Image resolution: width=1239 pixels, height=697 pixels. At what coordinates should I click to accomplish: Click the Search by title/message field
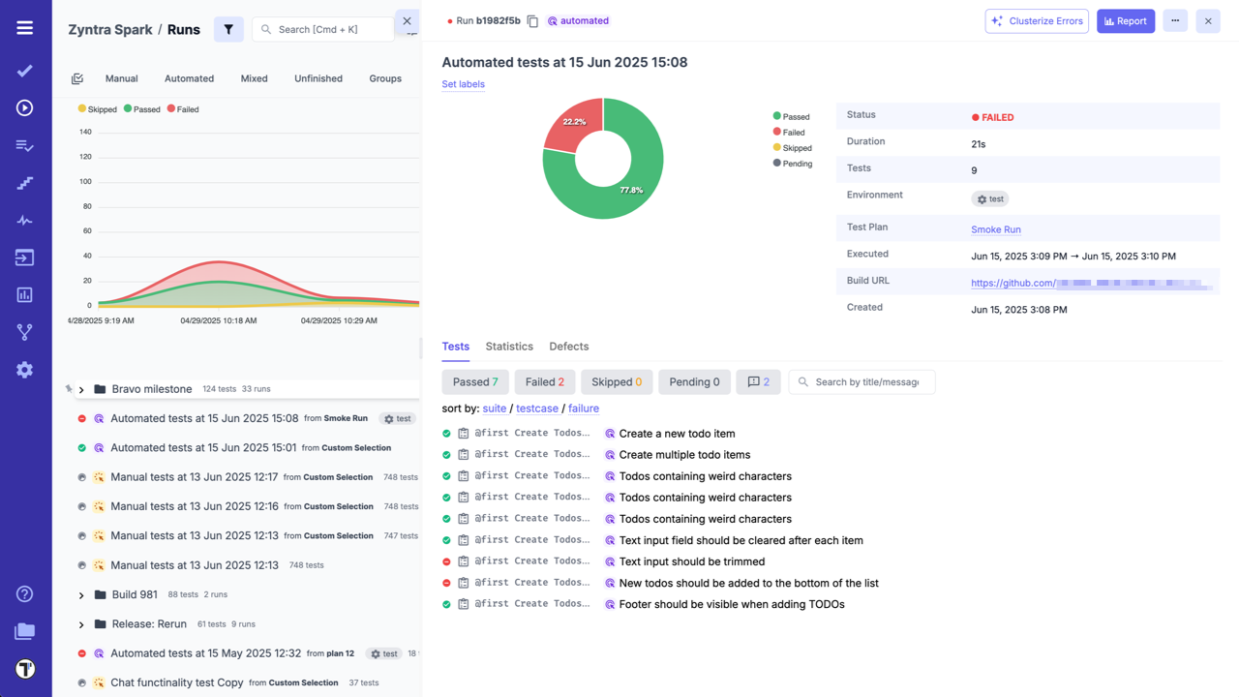tap(861, 381)
